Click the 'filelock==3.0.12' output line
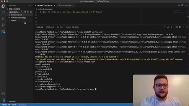189x106 pixels. [x=44, y=69]
